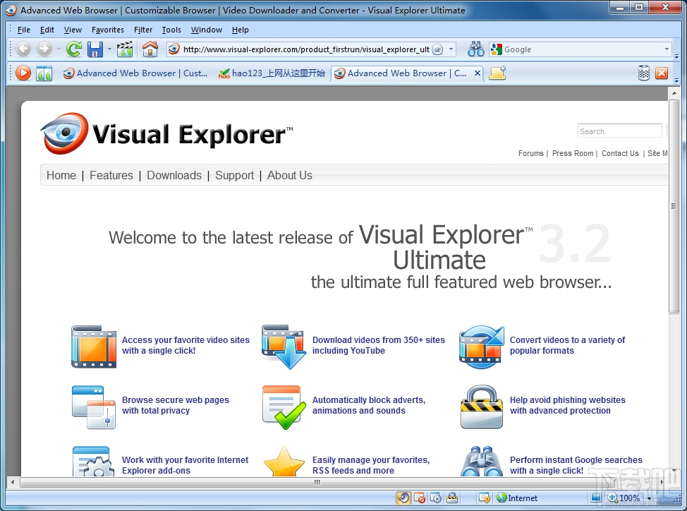This screenshot has width=687, height=511.
Task: Toggle the popup blocker status bar icon
Action: tap(420, 498)
